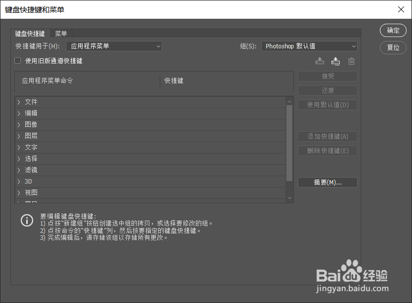The image size is (412, 303).
Task: Click the 使用默认值(D) button
Action: (x=327, y=105)
